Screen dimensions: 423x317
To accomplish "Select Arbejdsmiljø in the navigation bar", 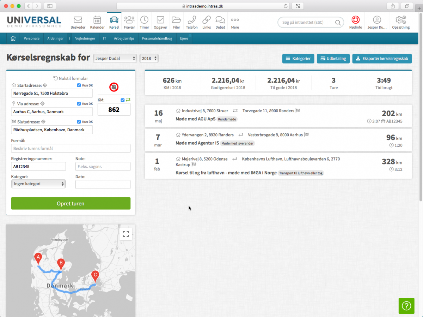I will (124, 38).
